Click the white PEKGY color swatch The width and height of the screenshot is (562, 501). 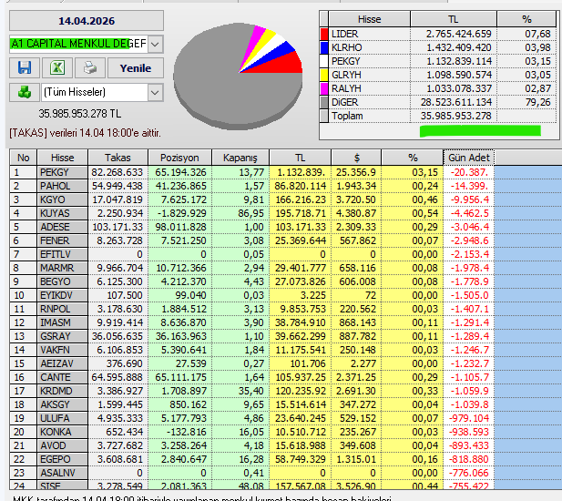coord(324,61)
